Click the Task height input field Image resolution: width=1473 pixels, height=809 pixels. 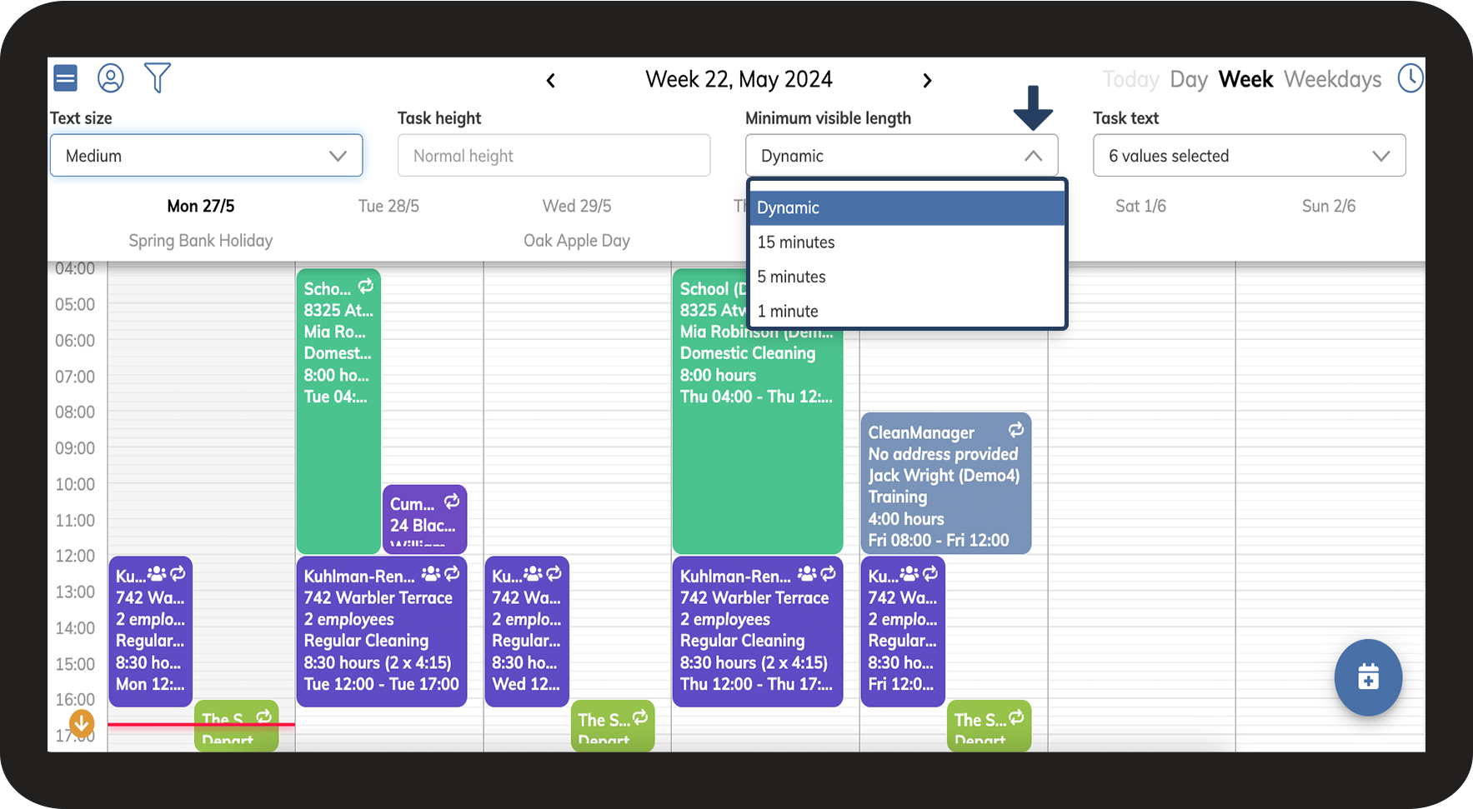pos(554,156)
